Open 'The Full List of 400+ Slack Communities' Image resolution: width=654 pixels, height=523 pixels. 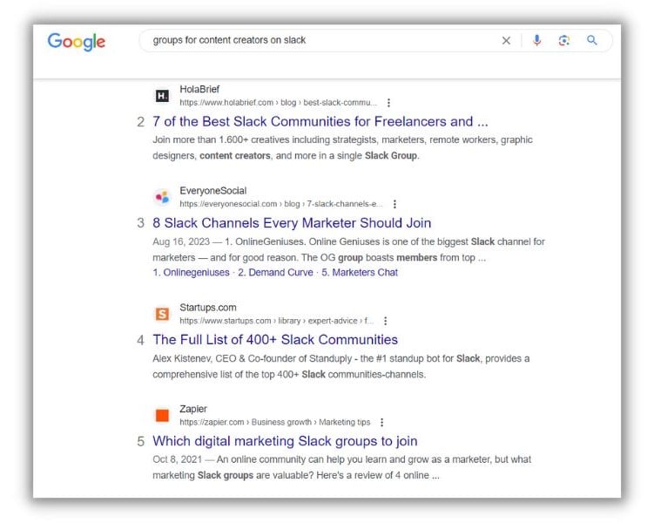[x=275, y=340]
